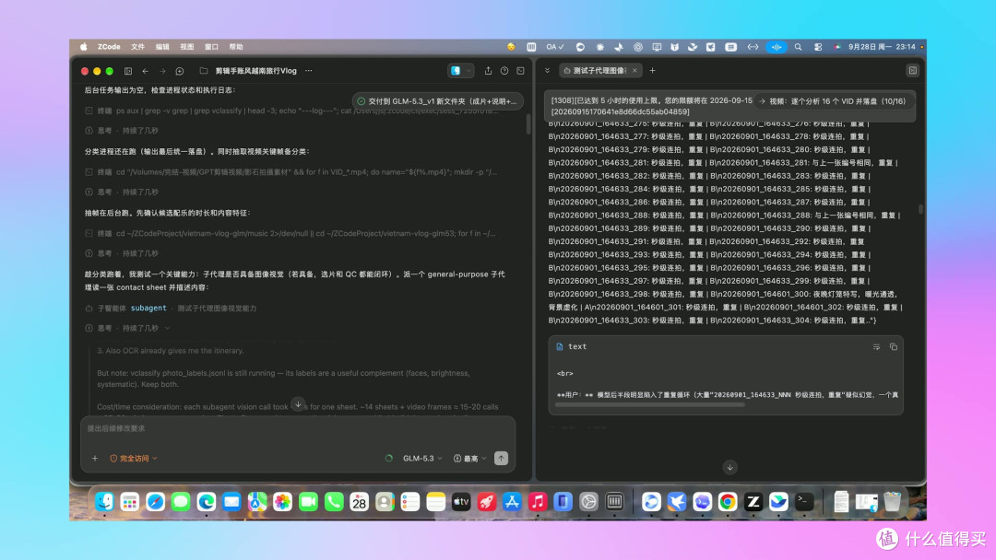Open the Trash in the Dock

coord(893,502)
